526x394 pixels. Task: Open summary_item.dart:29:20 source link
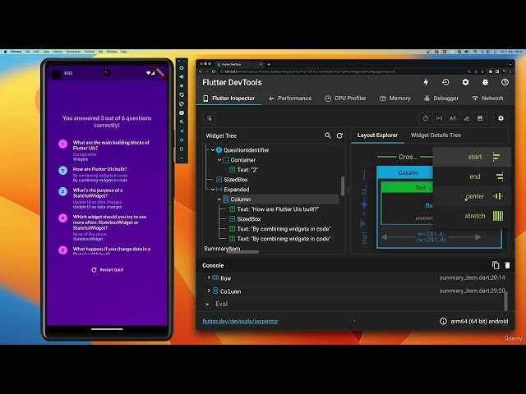click(x=472, y=291)
